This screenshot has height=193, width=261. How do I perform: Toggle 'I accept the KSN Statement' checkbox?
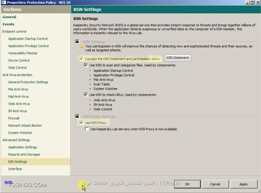pos(81,59)
